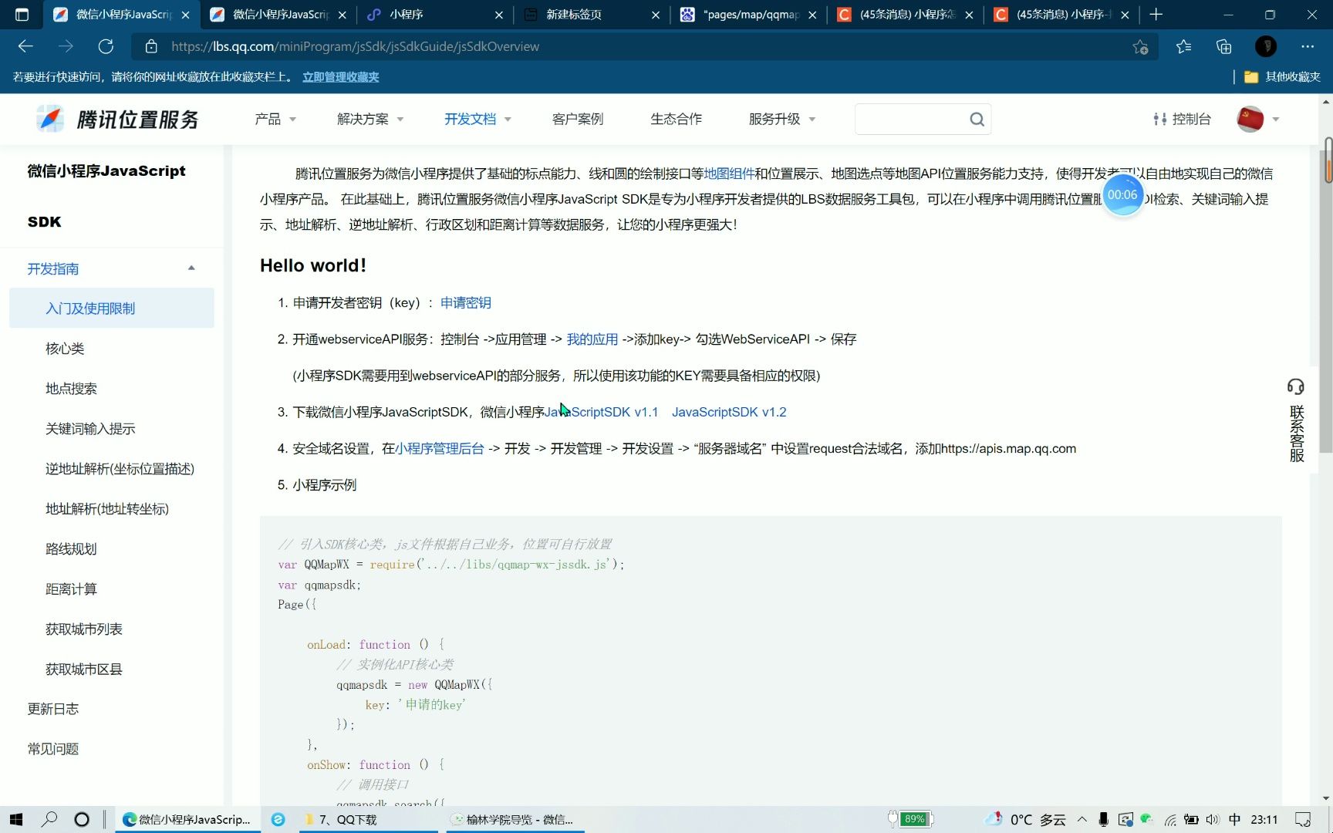Click the user avatar on site header
The height and width of the screenshot is (833, 1333).
[1250, 119]
